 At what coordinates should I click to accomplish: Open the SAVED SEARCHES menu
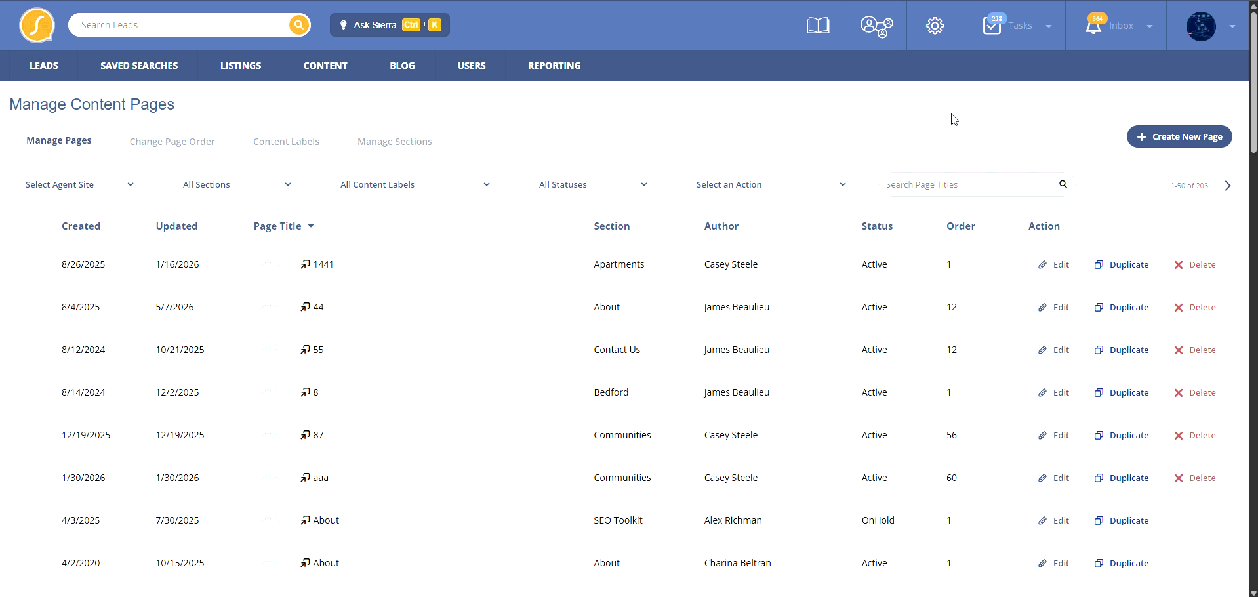coord(139,66)
